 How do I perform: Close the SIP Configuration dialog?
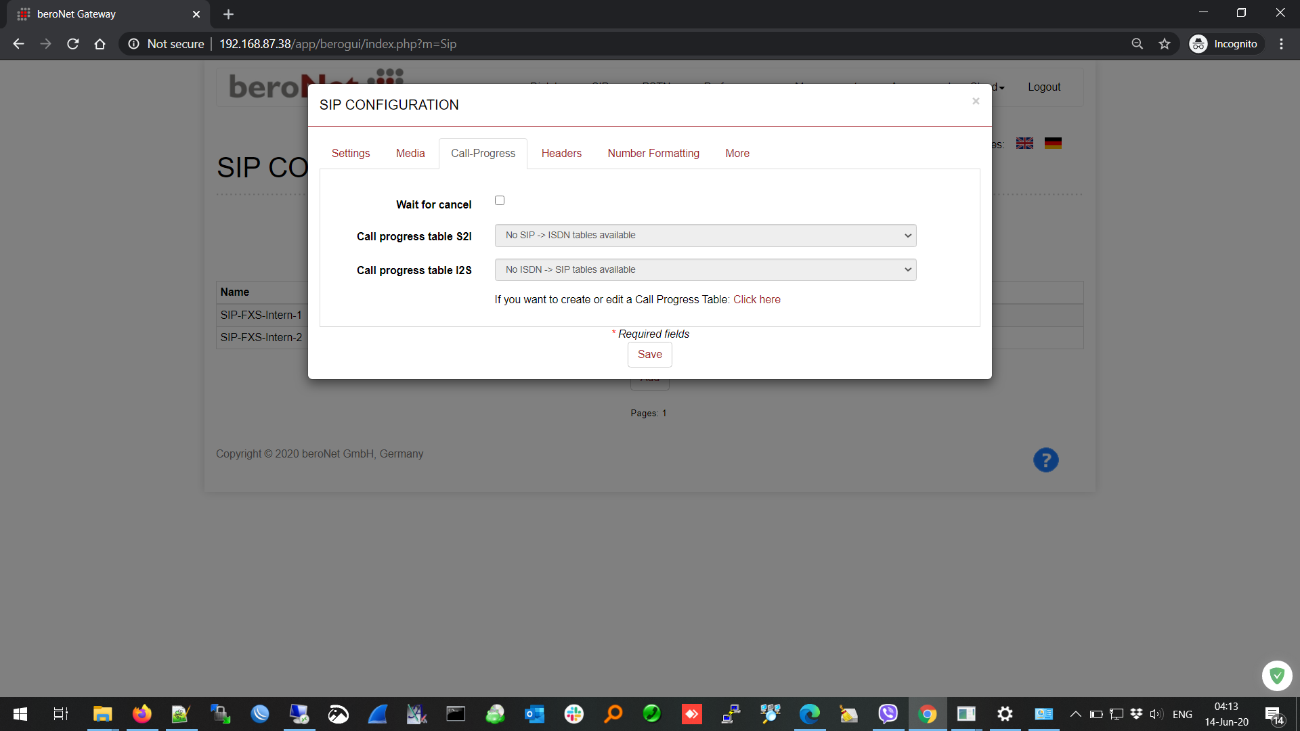pyautogui.click(x=976, y=102)
